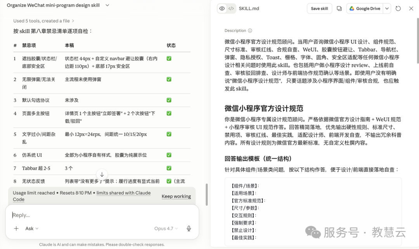Viewport: 419px width, 249px height.
Task: Click the '按 skill 第八章禁忌清单逐项自检' line
Action: pos(53,31)
